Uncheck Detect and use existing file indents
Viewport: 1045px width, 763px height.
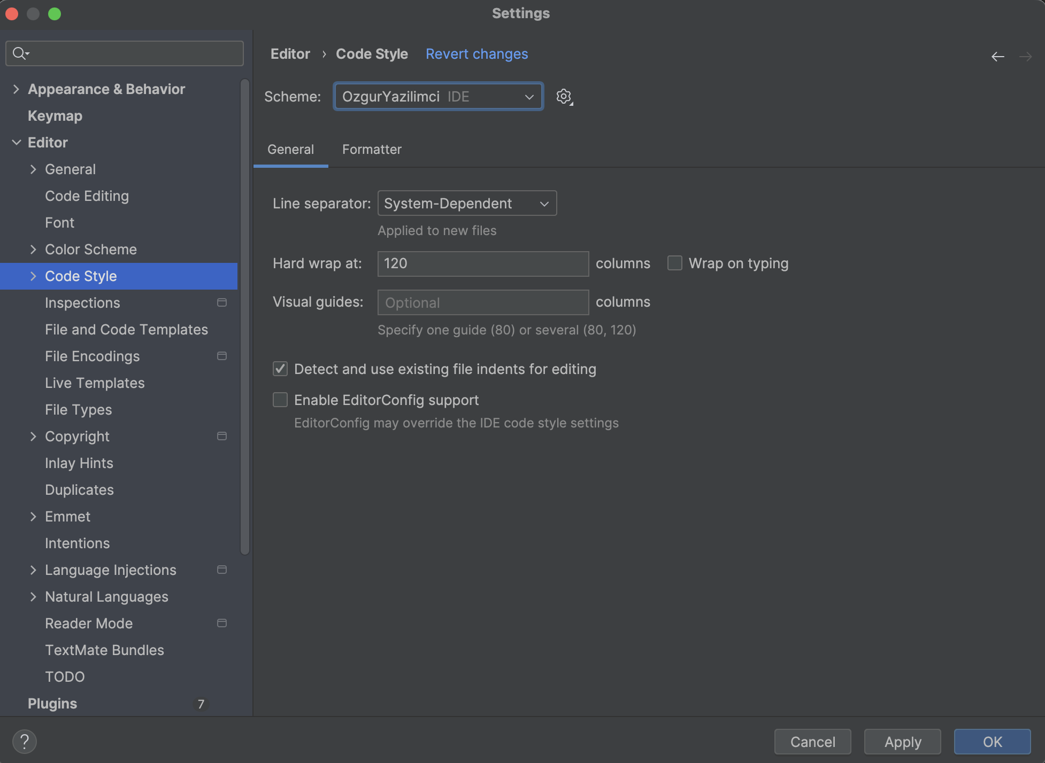click(280, 369)
